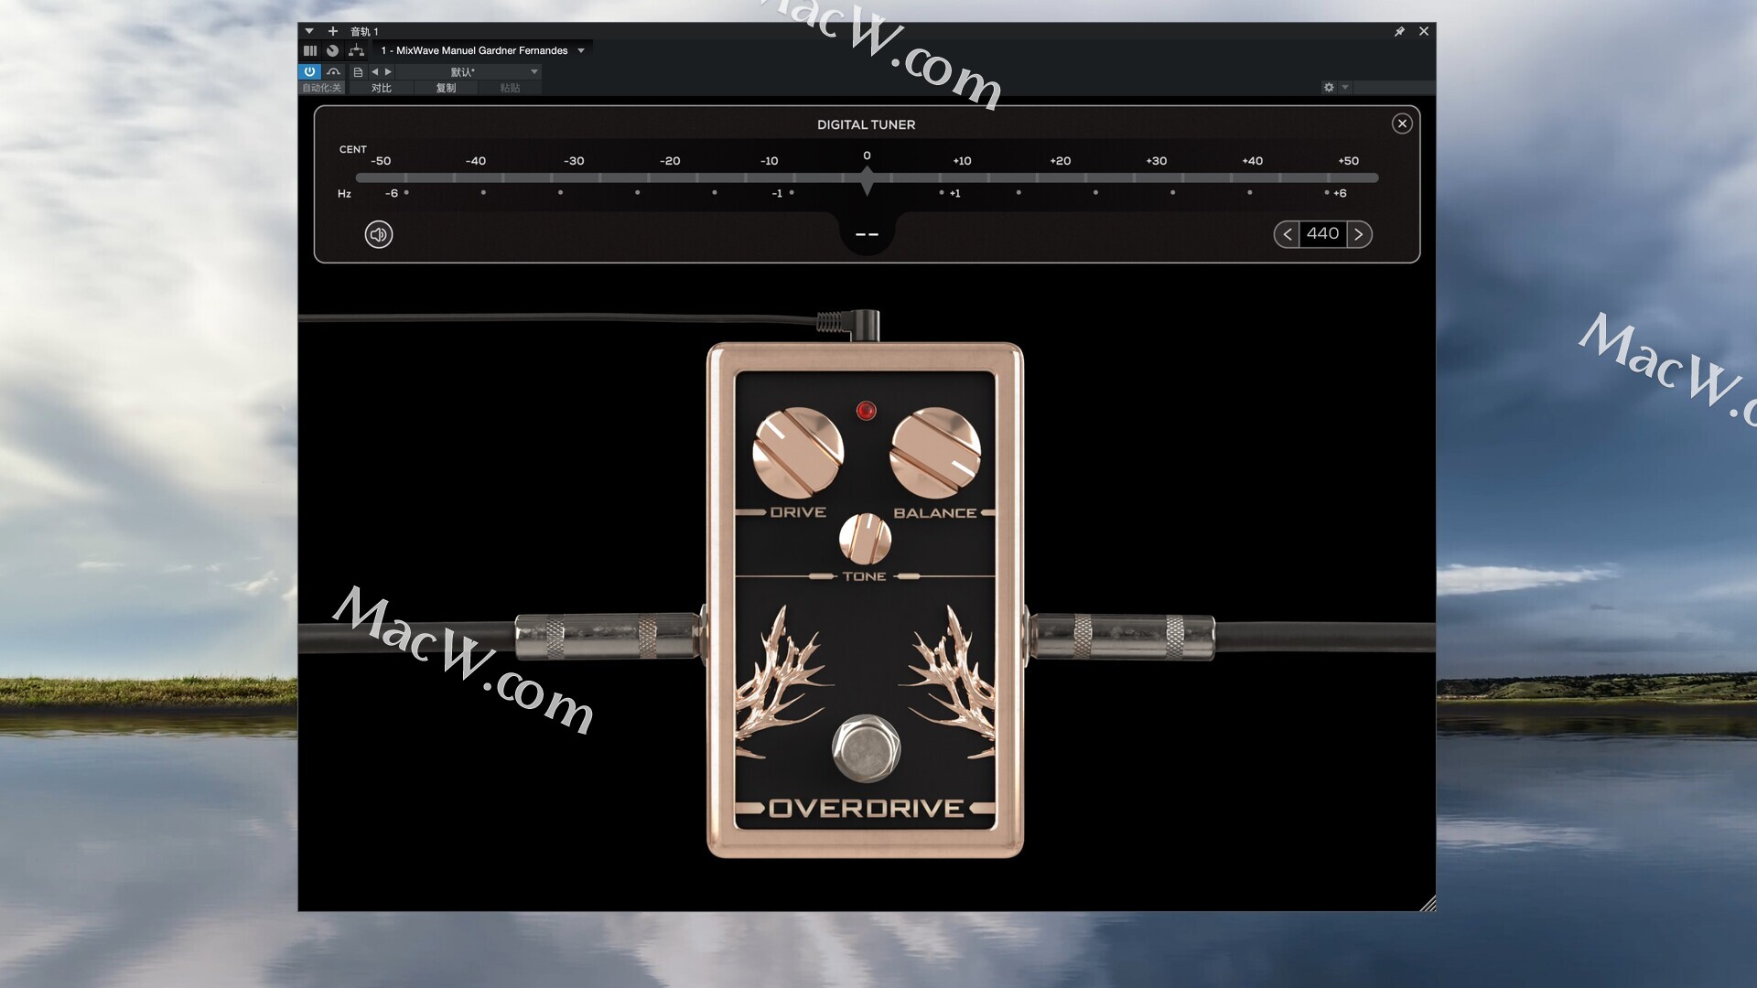Close the Digital Tuner panel
Viewport: 1757px width, 988px height.
coord(1401,123)
